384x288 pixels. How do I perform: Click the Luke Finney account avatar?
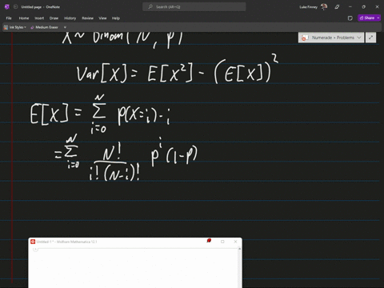(324, 7)
